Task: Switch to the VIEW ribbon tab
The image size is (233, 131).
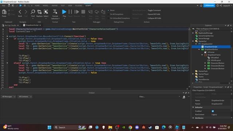Action: [x=70, y=5]
